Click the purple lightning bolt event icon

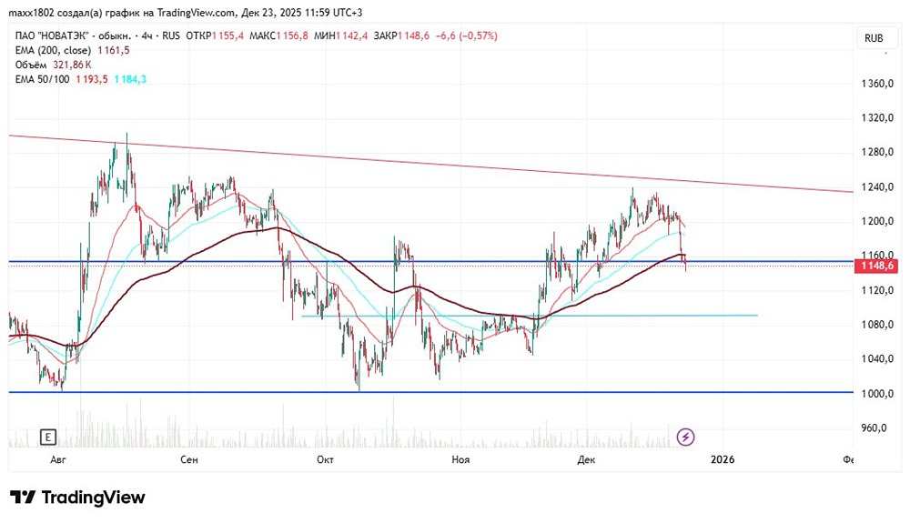coord(685,437)
